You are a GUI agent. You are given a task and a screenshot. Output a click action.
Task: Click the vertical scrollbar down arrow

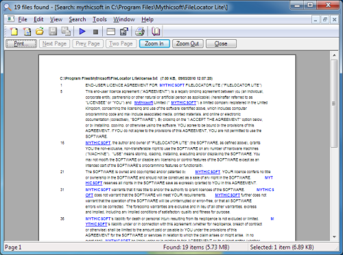(x=334, y=237)
